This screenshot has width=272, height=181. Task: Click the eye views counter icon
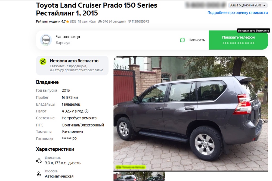point(100,22)
